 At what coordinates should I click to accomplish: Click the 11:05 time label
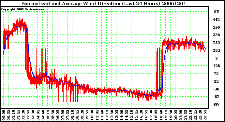[x=97, y=115]
